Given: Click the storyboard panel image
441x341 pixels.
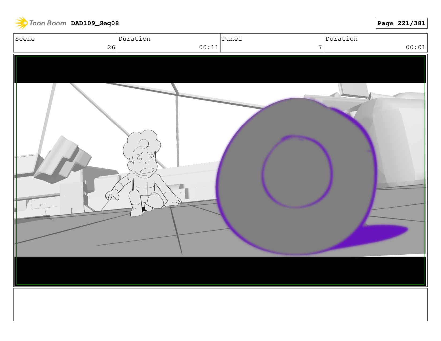Looking at the screenshot, I should (220, 170).
